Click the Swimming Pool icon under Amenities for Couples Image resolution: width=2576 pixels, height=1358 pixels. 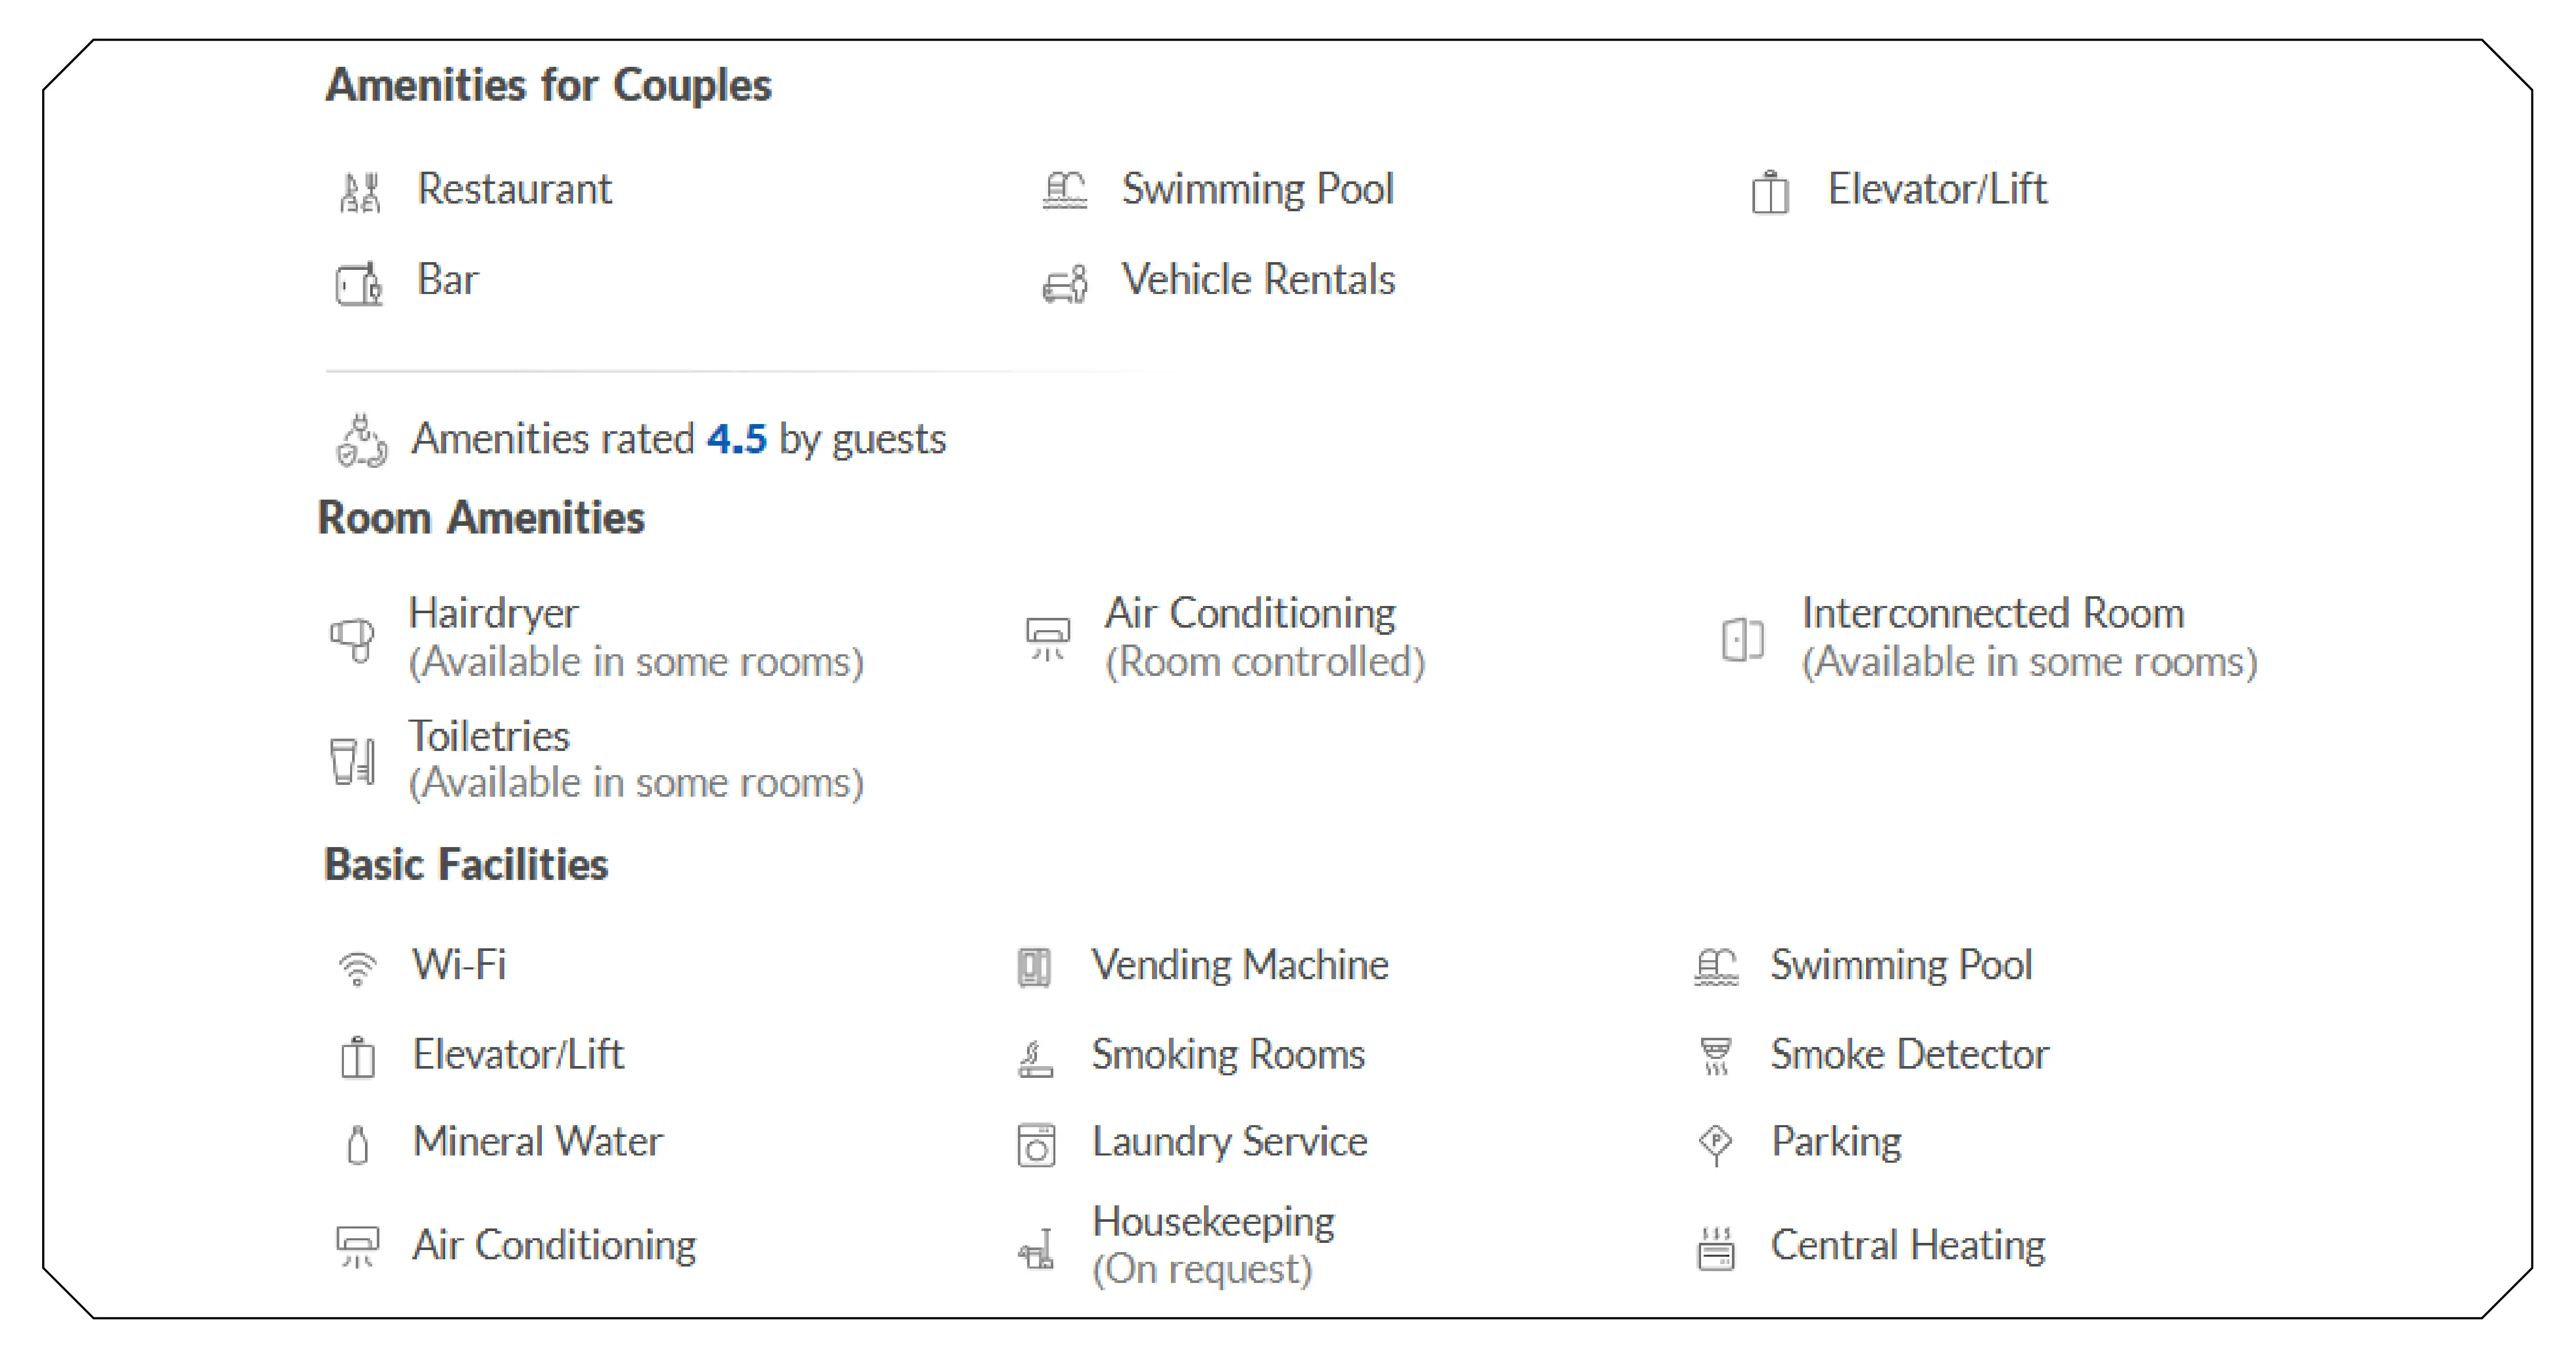coord(1065,190)
